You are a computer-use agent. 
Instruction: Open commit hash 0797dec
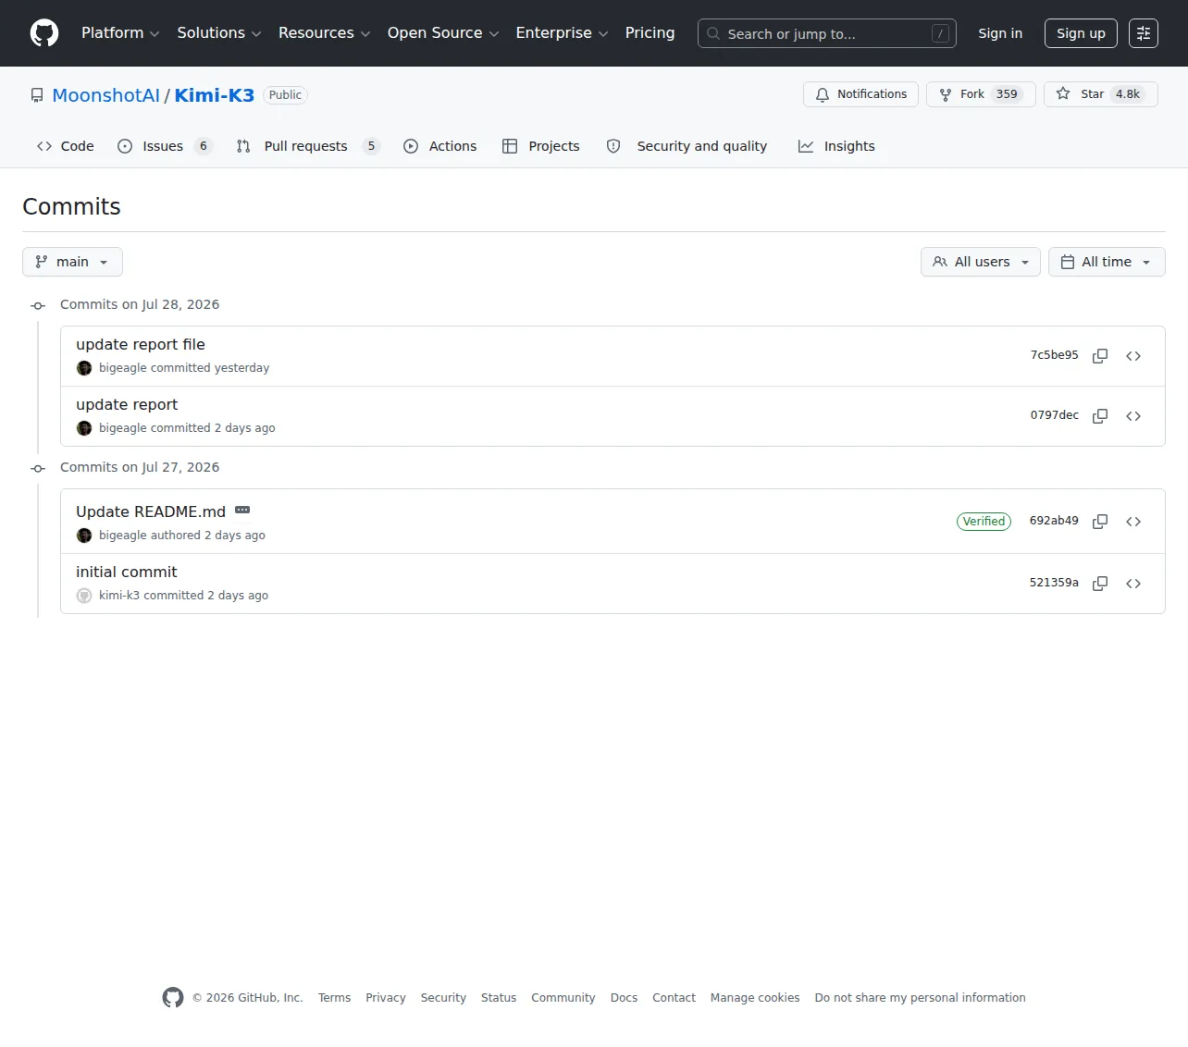pyautogui.click(x=1055, y=415)
